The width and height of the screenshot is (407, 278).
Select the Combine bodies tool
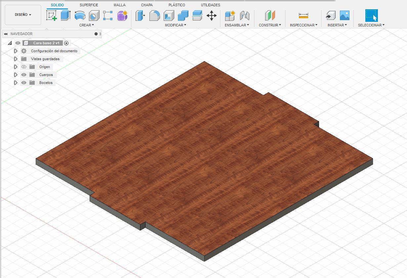tap(183, 16)
